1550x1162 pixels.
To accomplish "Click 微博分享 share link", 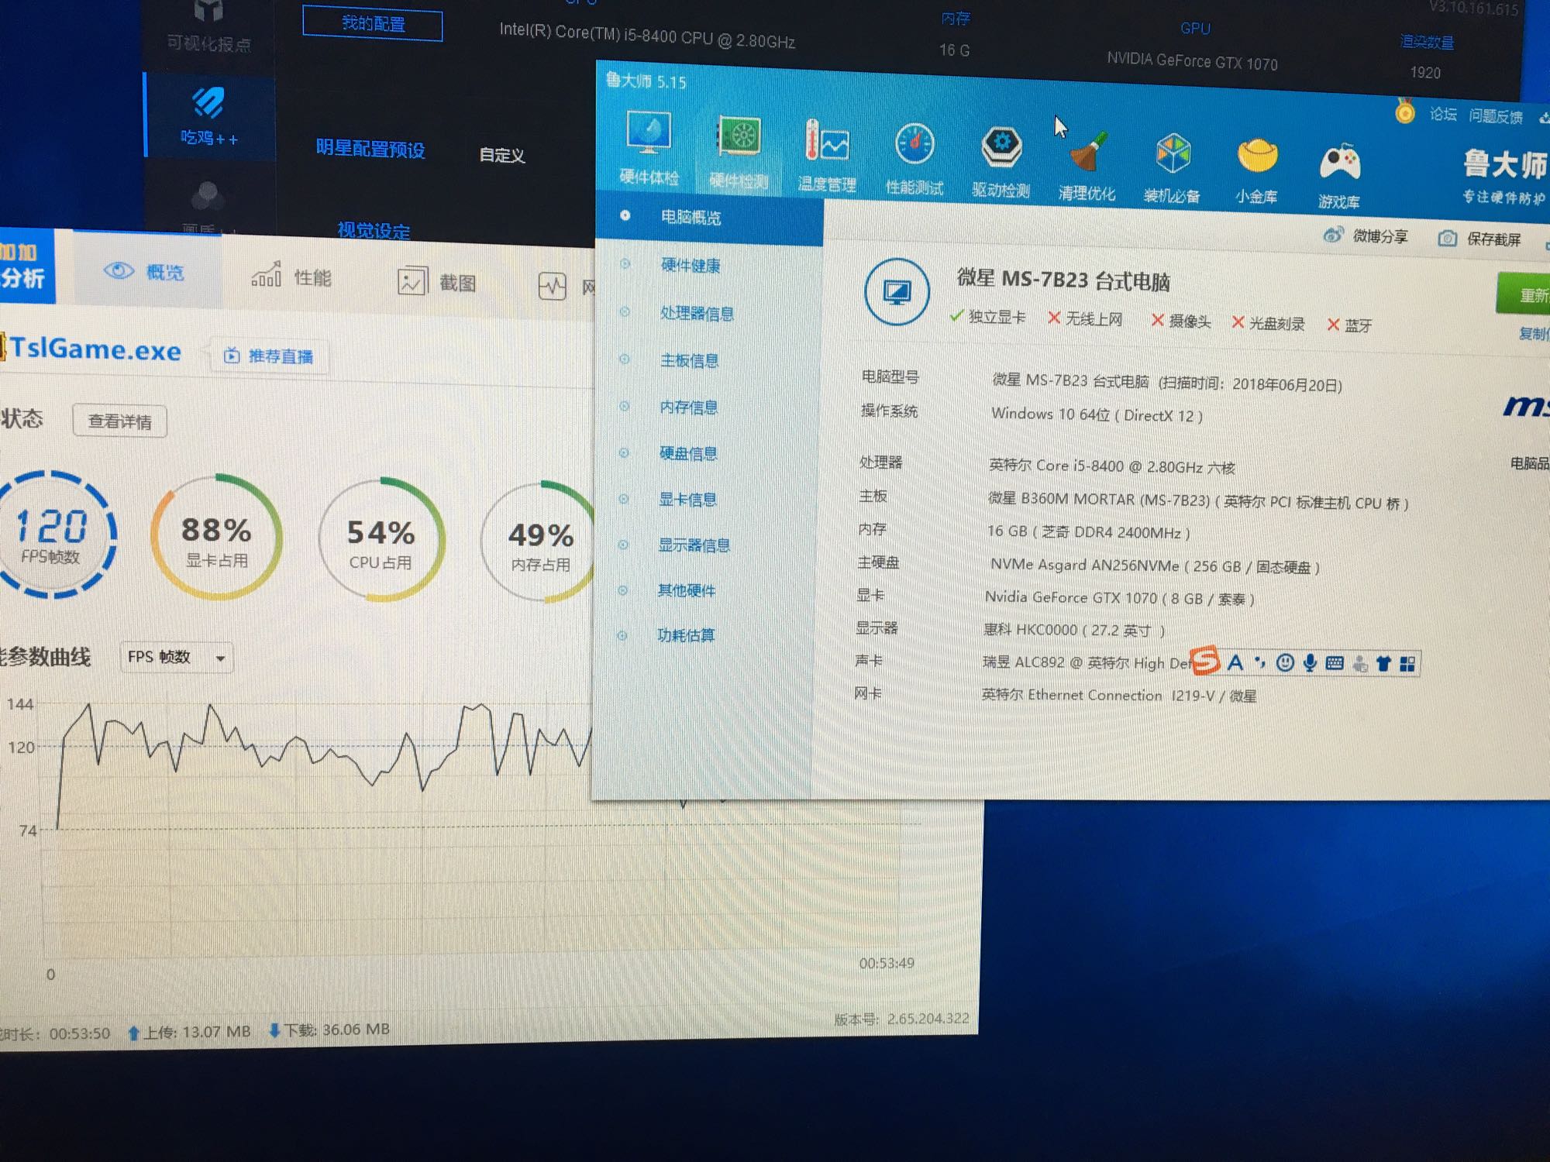I will click(x=1380, y=236).
